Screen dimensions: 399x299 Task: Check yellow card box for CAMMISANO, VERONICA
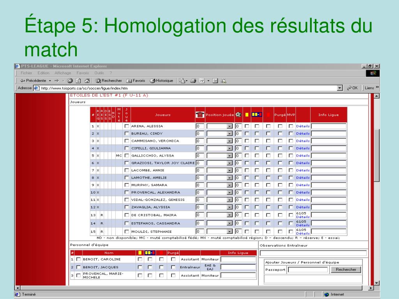(247, 141)
